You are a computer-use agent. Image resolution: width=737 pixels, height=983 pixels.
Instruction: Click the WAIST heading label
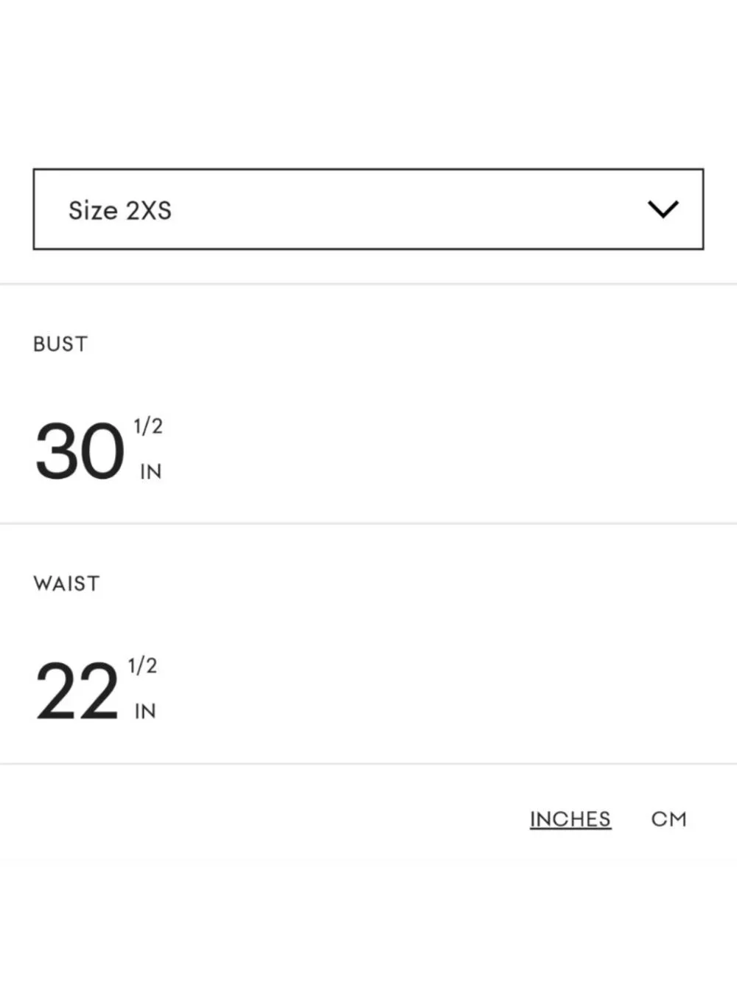coord(66,584)
